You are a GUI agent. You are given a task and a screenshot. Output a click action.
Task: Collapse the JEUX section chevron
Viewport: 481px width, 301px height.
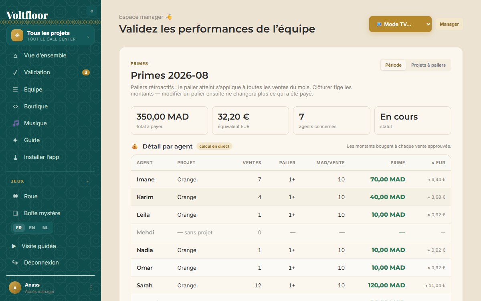[x=88, y=181]
